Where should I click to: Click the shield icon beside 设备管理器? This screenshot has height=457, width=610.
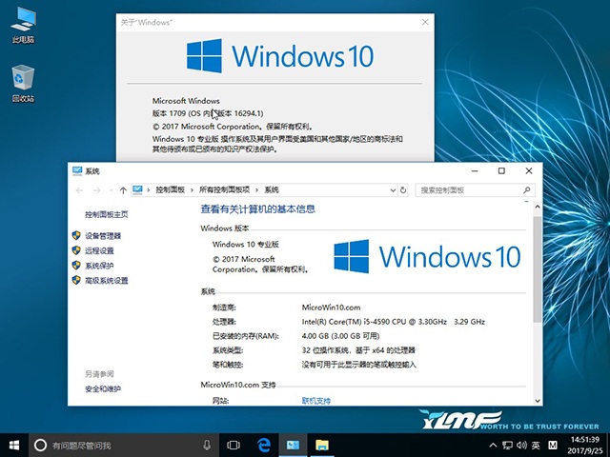tap(76, 235)
